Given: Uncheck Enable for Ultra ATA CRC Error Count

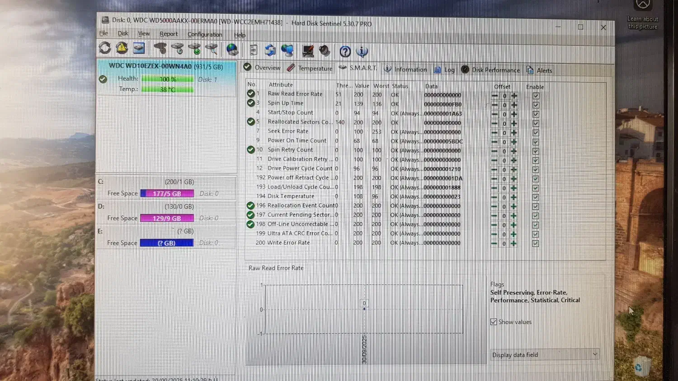Looking at the screenshot, I should point(536,234).
